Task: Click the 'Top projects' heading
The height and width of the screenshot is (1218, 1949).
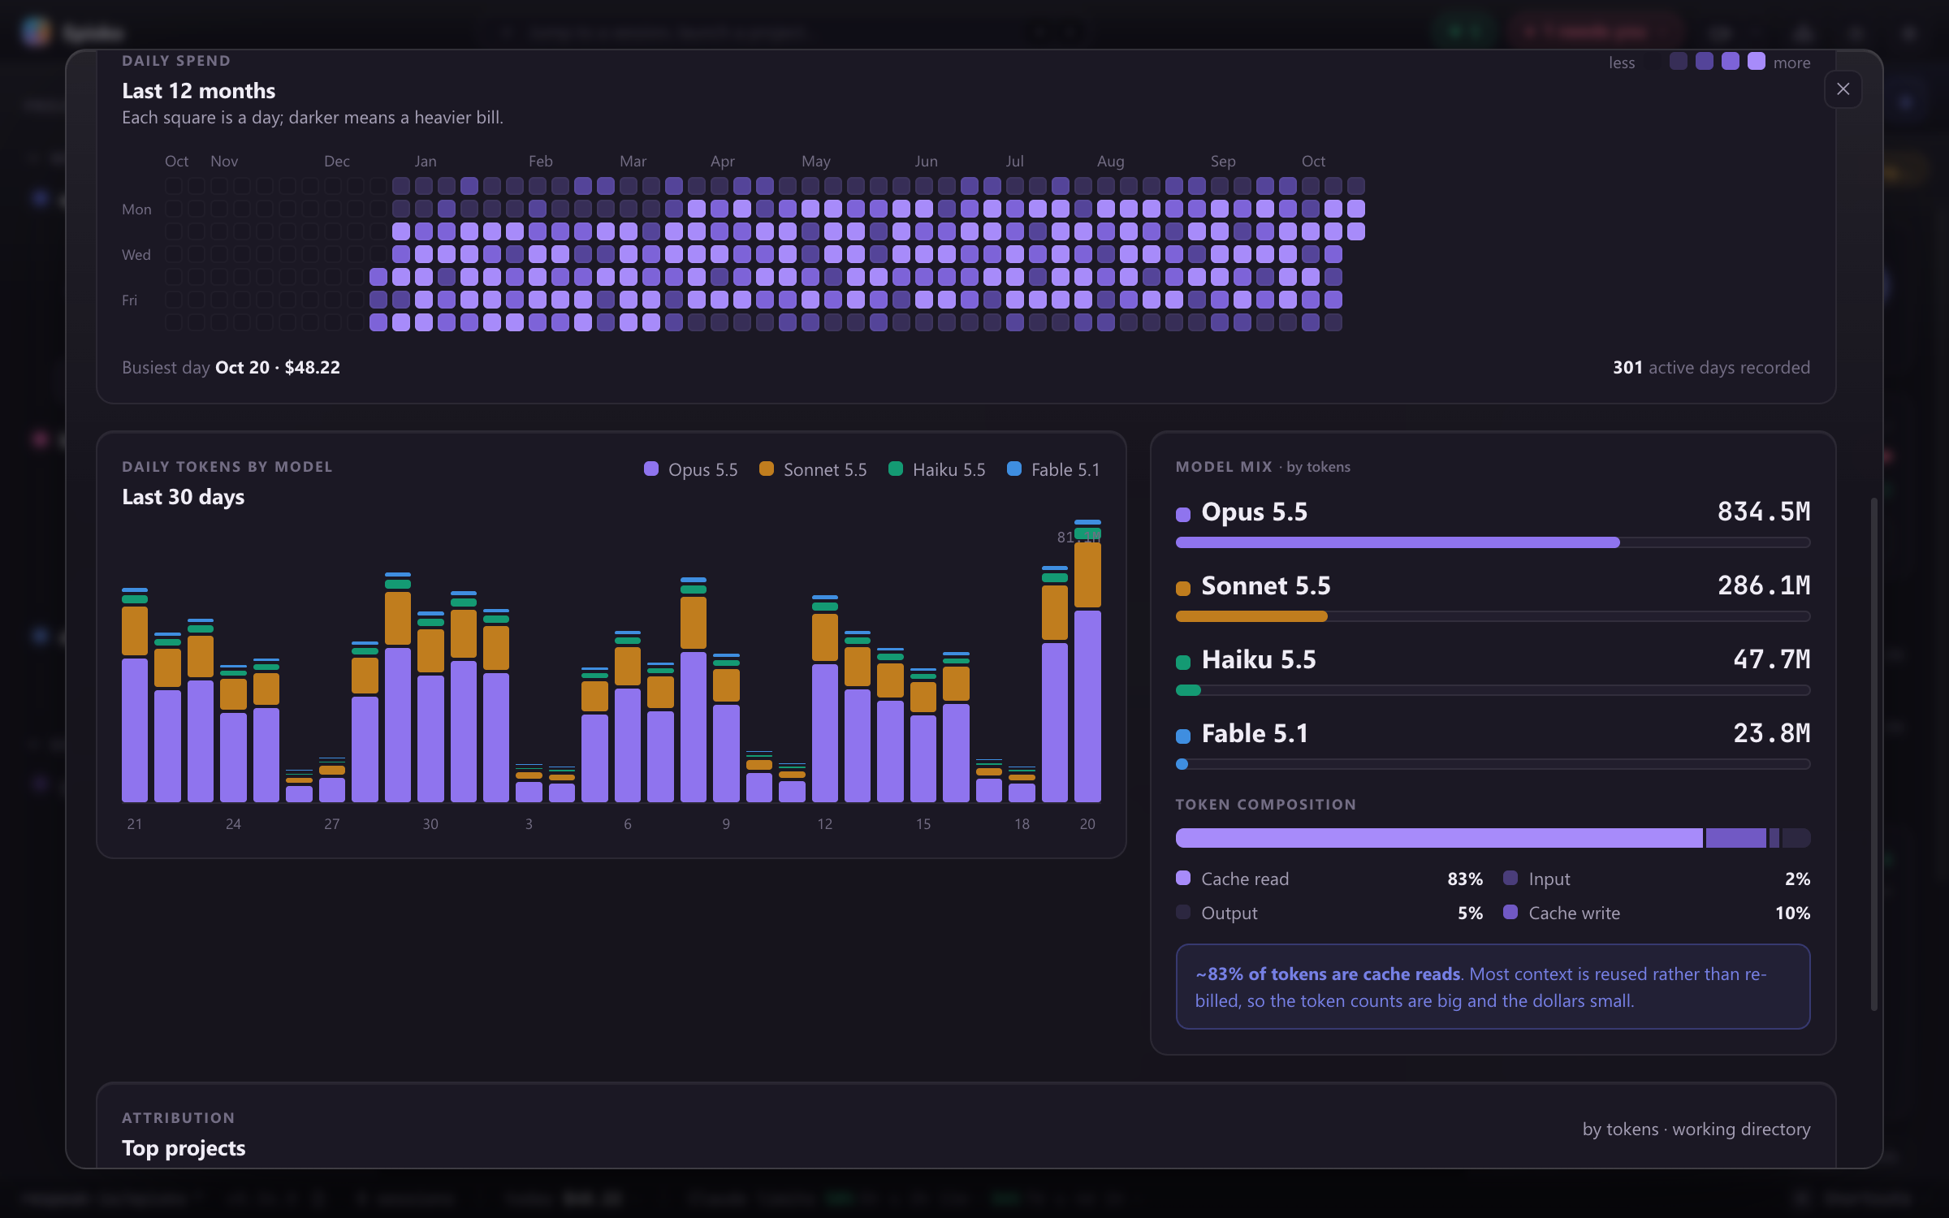Action: [x=184, y=1147]
